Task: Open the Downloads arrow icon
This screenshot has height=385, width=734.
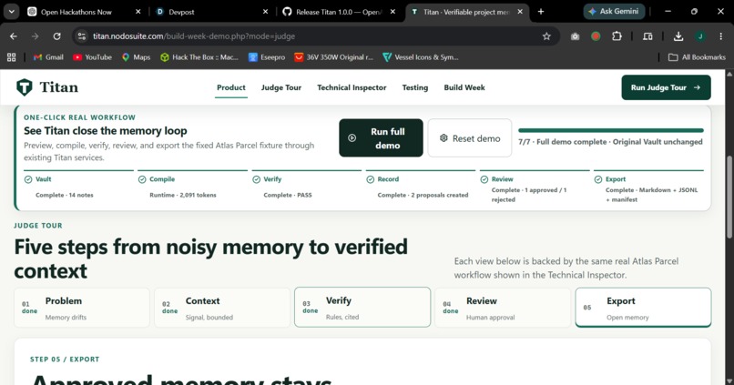Action: click(x=678, y=36)
